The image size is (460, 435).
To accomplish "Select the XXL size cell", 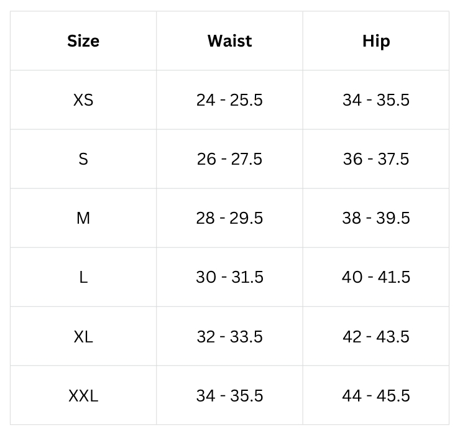I will click(x=83, y=395).
